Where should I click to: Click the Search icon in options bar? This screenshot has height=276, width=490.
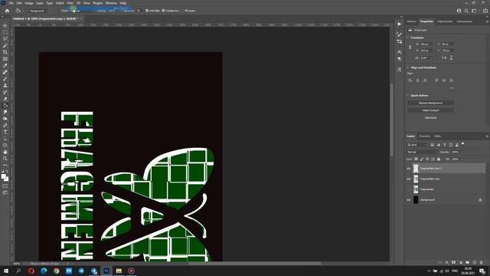tap(466, 11)
